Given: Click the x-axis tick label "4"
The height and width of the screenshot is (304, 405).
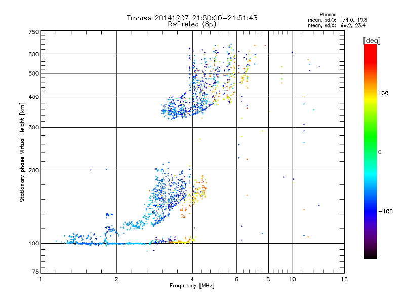Looking at the screenshot, I should point(192,279).
